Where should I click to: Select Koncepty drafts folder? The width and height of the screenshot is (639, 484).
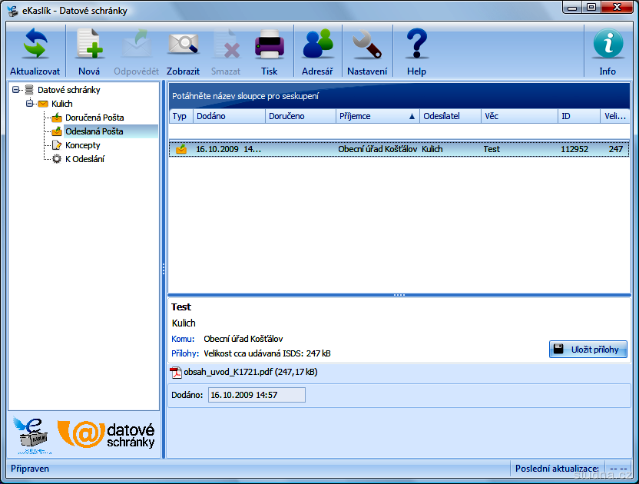click(82, 145)
